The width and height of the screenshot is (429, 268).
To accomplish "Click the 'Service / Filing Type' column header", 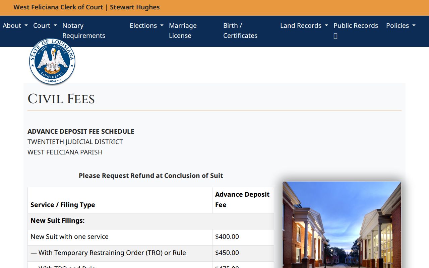I will [x=120, y=200].
